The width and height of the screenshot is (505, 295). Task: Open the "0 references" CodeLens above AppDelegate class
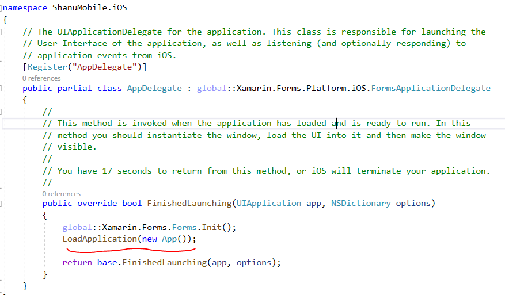pos(41,78)
